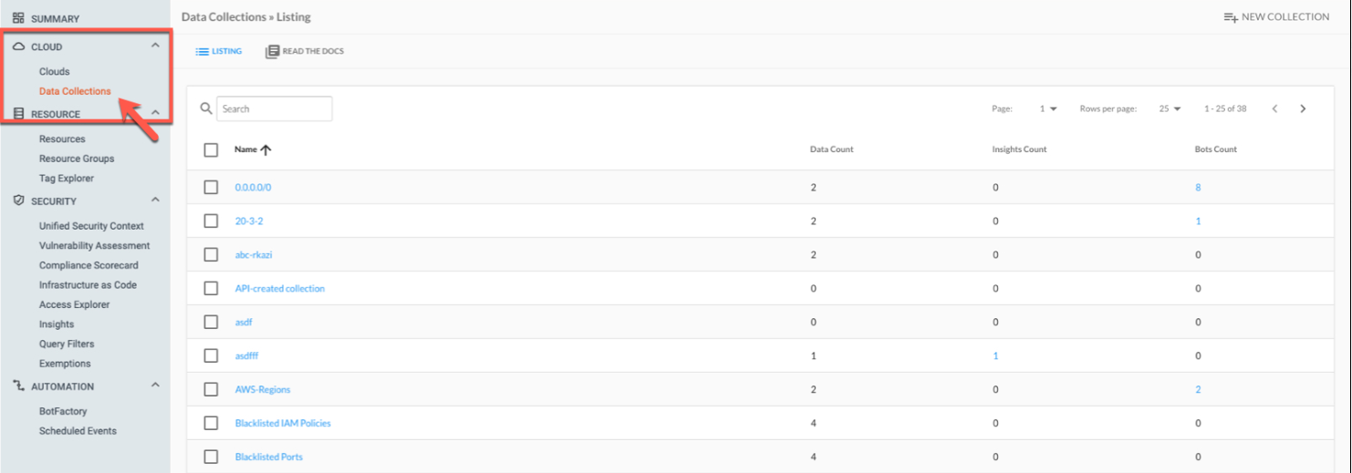Open the 20-3-2 collection link
Screen dimensions: 1352x473
coord(249,221)
